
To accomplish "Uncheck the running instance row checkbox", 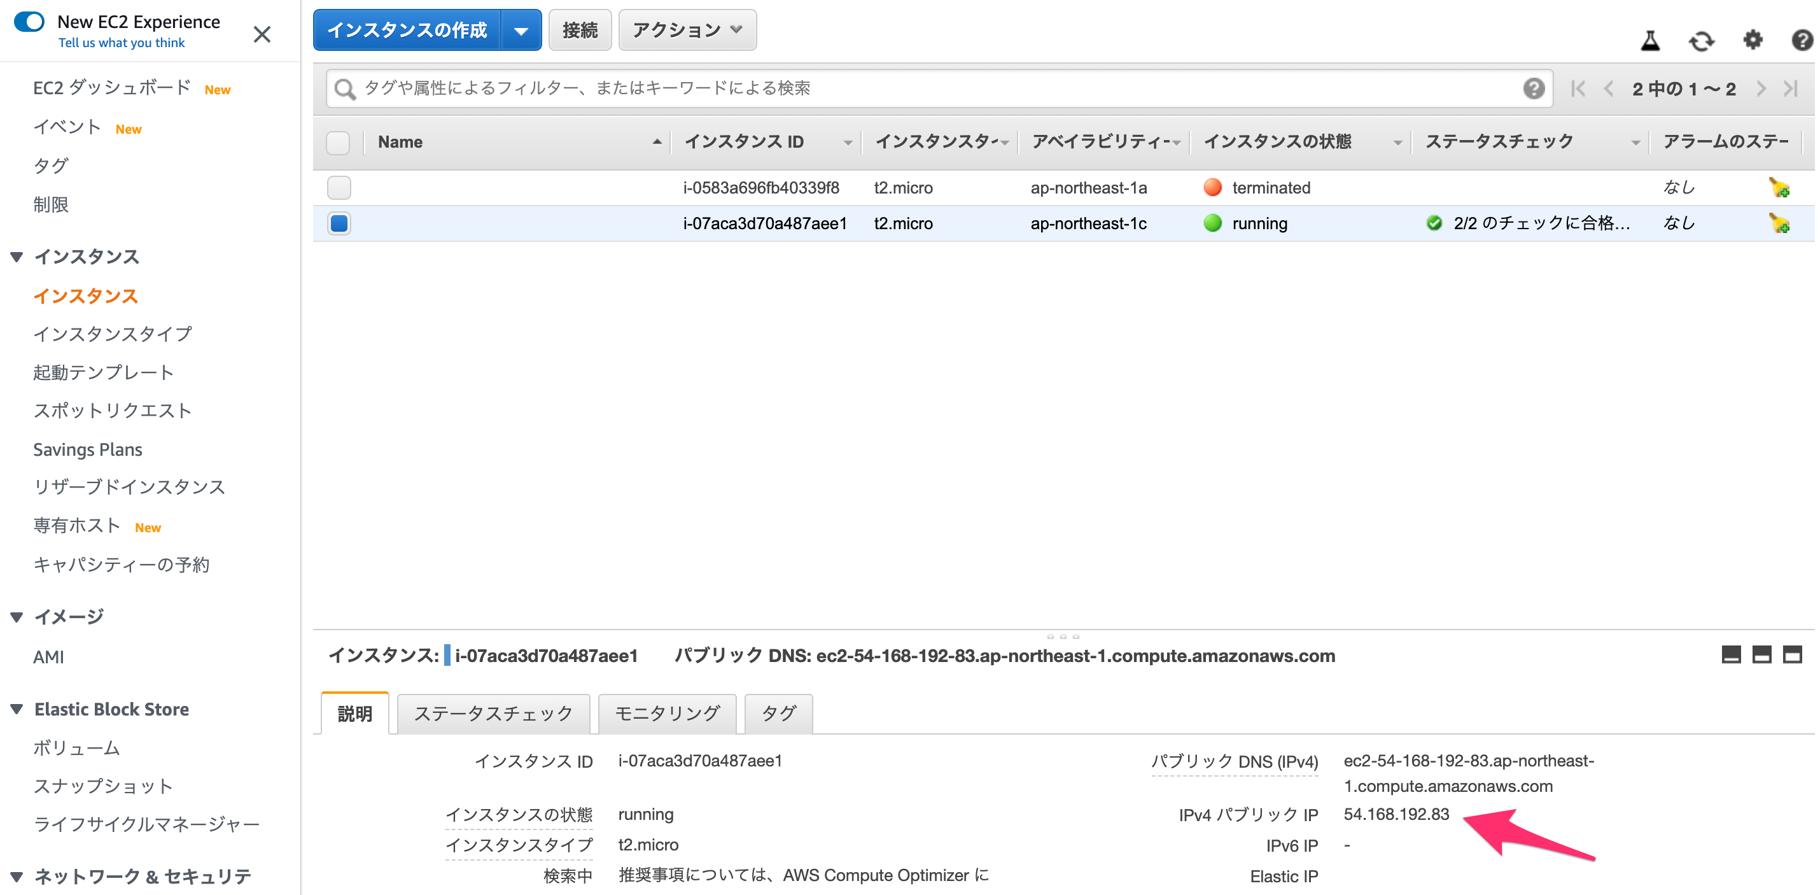I will click(339, 223).
